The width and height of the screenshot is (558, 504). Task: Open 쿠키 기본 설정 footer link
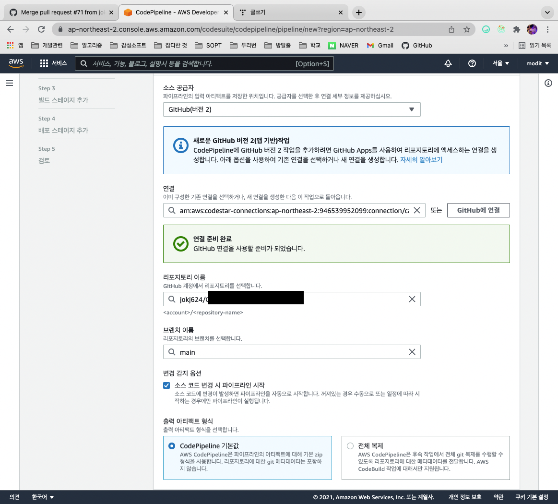coord(532,497)
